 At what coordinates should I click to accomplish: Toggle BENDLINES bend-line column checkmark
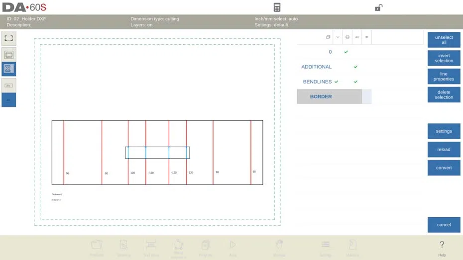click(x=337, y=82)
